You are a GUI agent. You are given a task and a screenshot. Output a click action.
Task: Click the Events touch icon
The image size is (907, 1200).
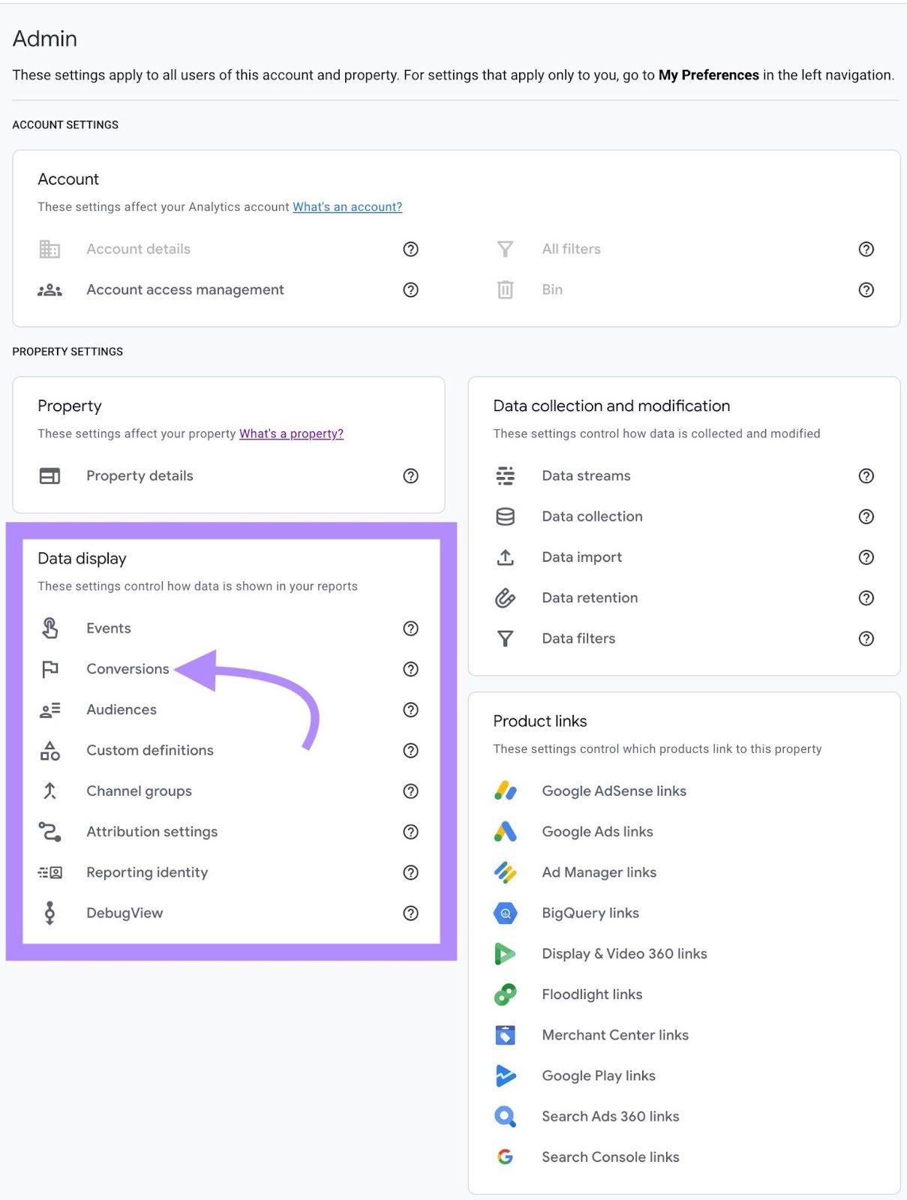(x=50, y=628)
